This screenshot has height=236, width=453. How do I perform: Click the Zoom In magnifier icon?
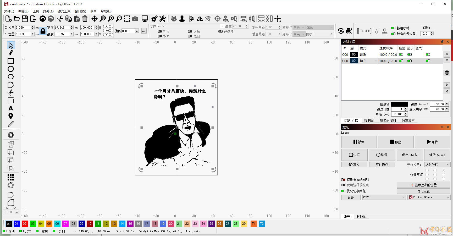(x=111, y=19)
